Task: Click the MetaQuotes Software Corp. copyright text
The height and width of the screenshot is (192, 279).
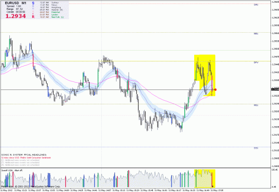Action: (31, 187)
